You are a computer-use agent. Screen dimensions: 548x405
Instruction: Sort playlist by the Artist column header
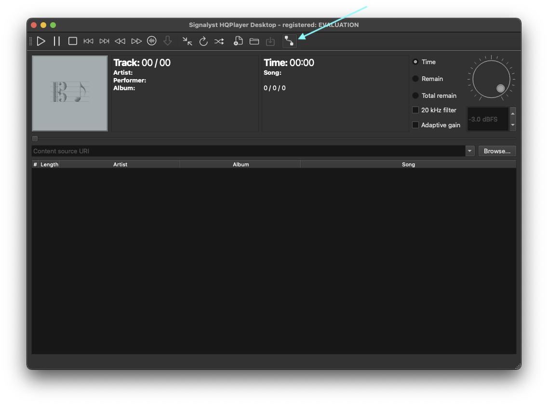pyautogui.click(x=120, y=164)
